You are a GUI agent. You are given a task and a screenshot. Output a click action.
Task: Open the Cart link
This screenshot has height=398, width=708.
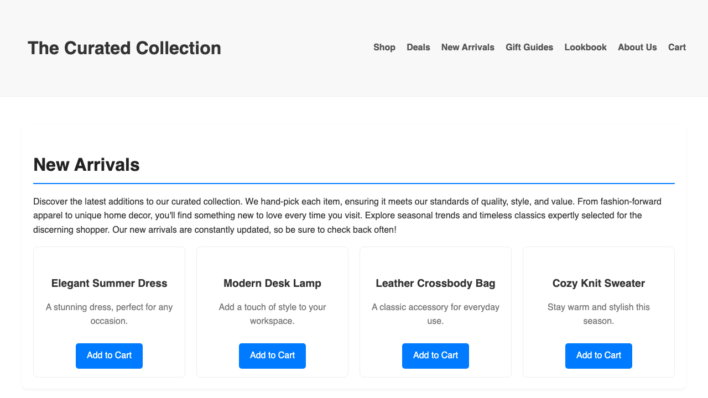coord(676,48)
